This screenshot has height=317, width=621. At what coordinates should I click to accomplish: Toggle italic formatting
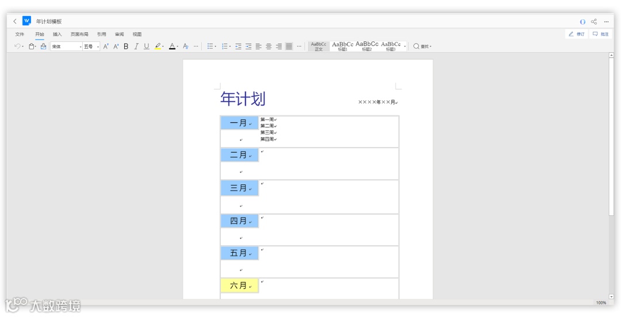tap(136, 47)
